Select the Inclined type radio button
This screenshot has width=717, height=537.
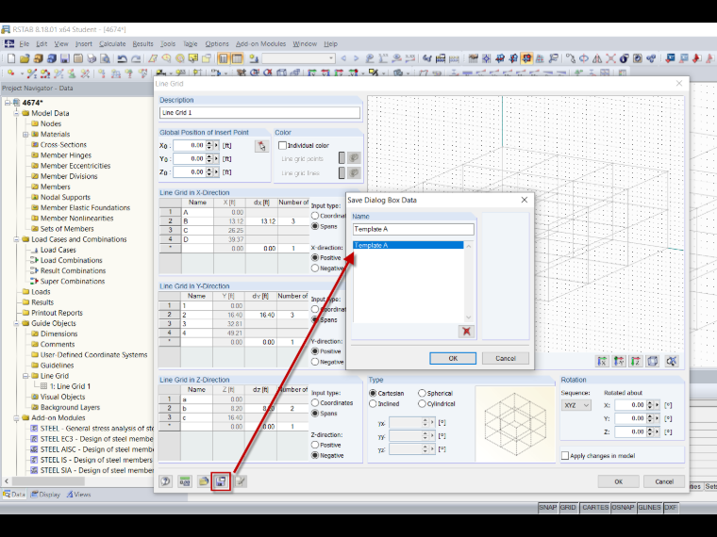click(373, 403)
